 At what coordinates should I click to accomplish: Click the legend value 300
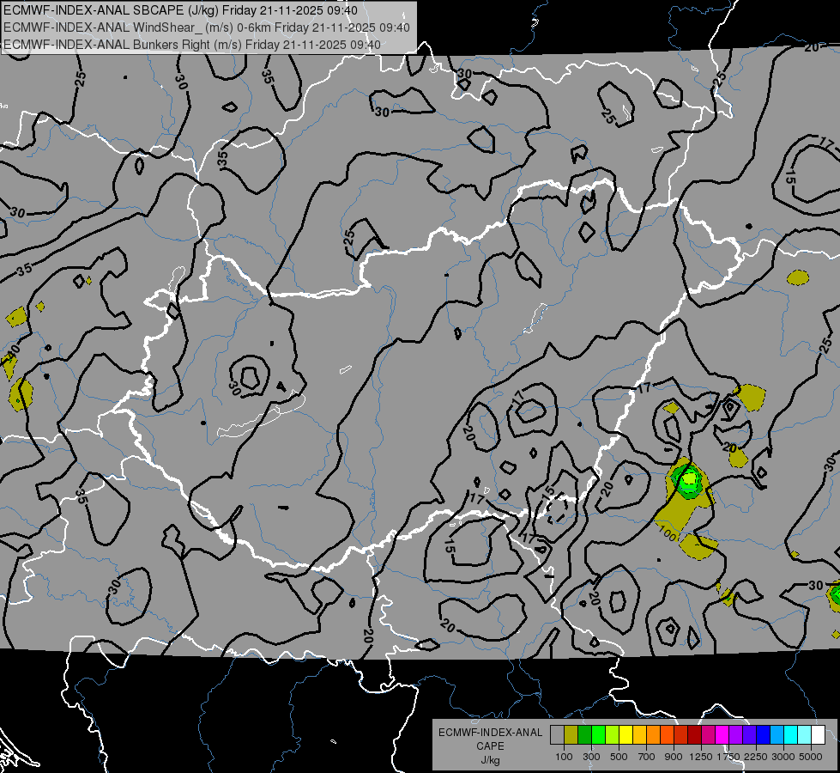tap(591, 757)
